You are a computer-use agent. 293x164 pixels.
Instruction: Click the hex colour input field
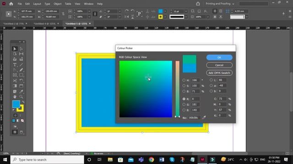pyautogui.click(x=194, y=118)
